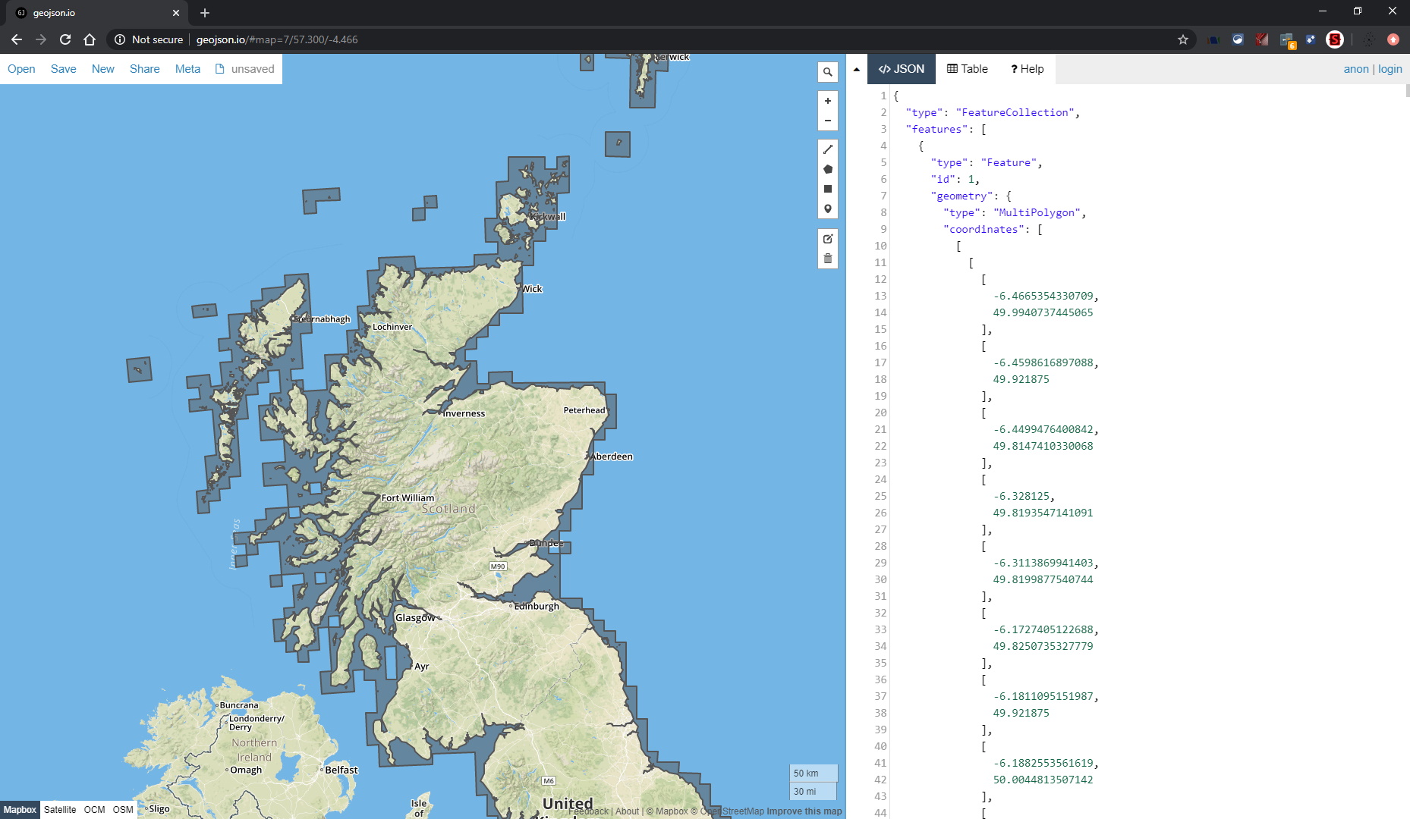Select the draw rectangle tool

(828, 189)
